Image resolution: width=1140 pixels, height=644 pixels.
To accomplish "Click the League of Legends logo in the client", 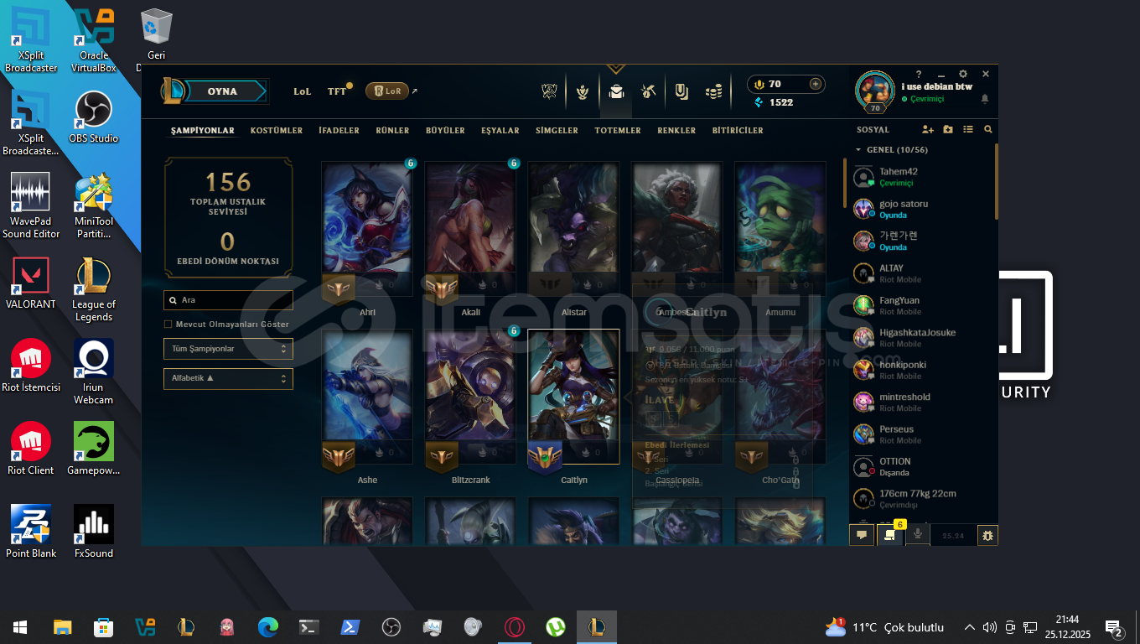I will click(174, 91).
